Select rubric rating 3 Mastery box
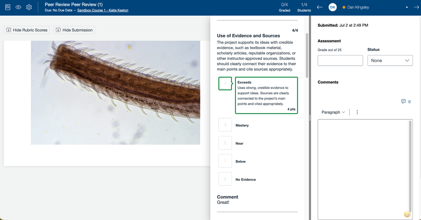 (x=225, y=125)
